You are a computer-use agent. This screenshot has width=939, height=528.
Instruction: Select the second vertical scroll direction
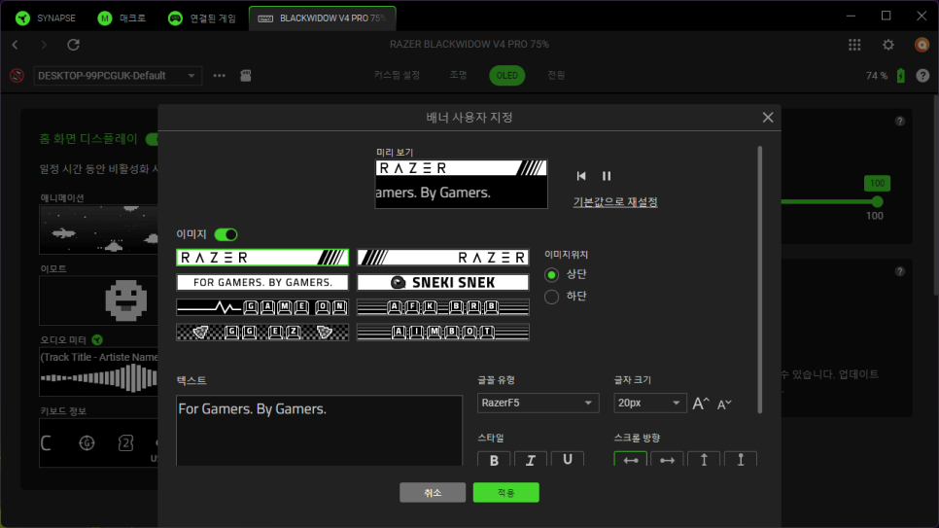(740, 460)
